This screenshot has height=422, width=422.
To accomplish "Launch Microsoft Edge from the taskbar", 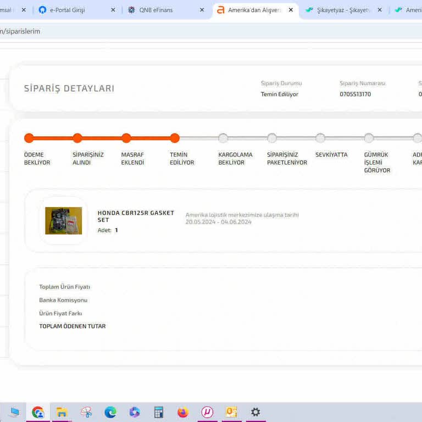I will click(110, 412).
